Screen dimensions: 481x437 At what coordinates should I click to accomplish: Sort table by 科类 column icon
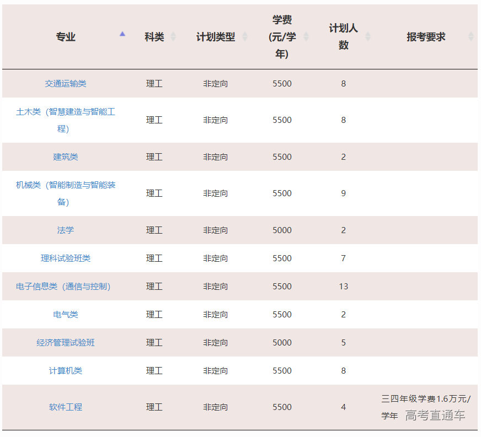point(173,37)
